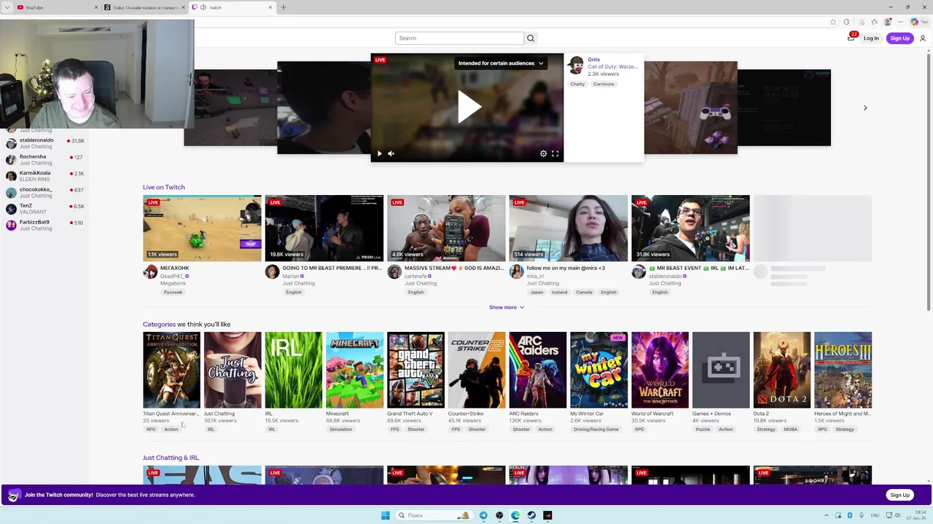Open Call of Duty: Warzone category link

pyautogui.click(x=613, y=66)
